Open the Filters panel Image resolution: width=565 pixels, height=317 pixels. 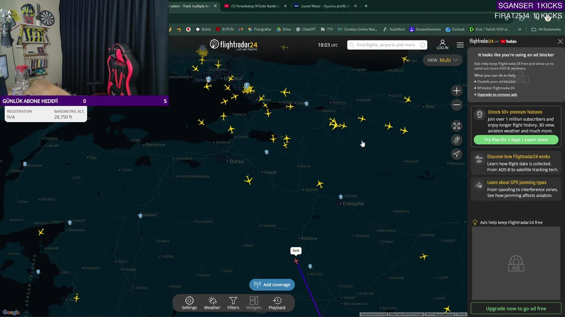(233, 303)
